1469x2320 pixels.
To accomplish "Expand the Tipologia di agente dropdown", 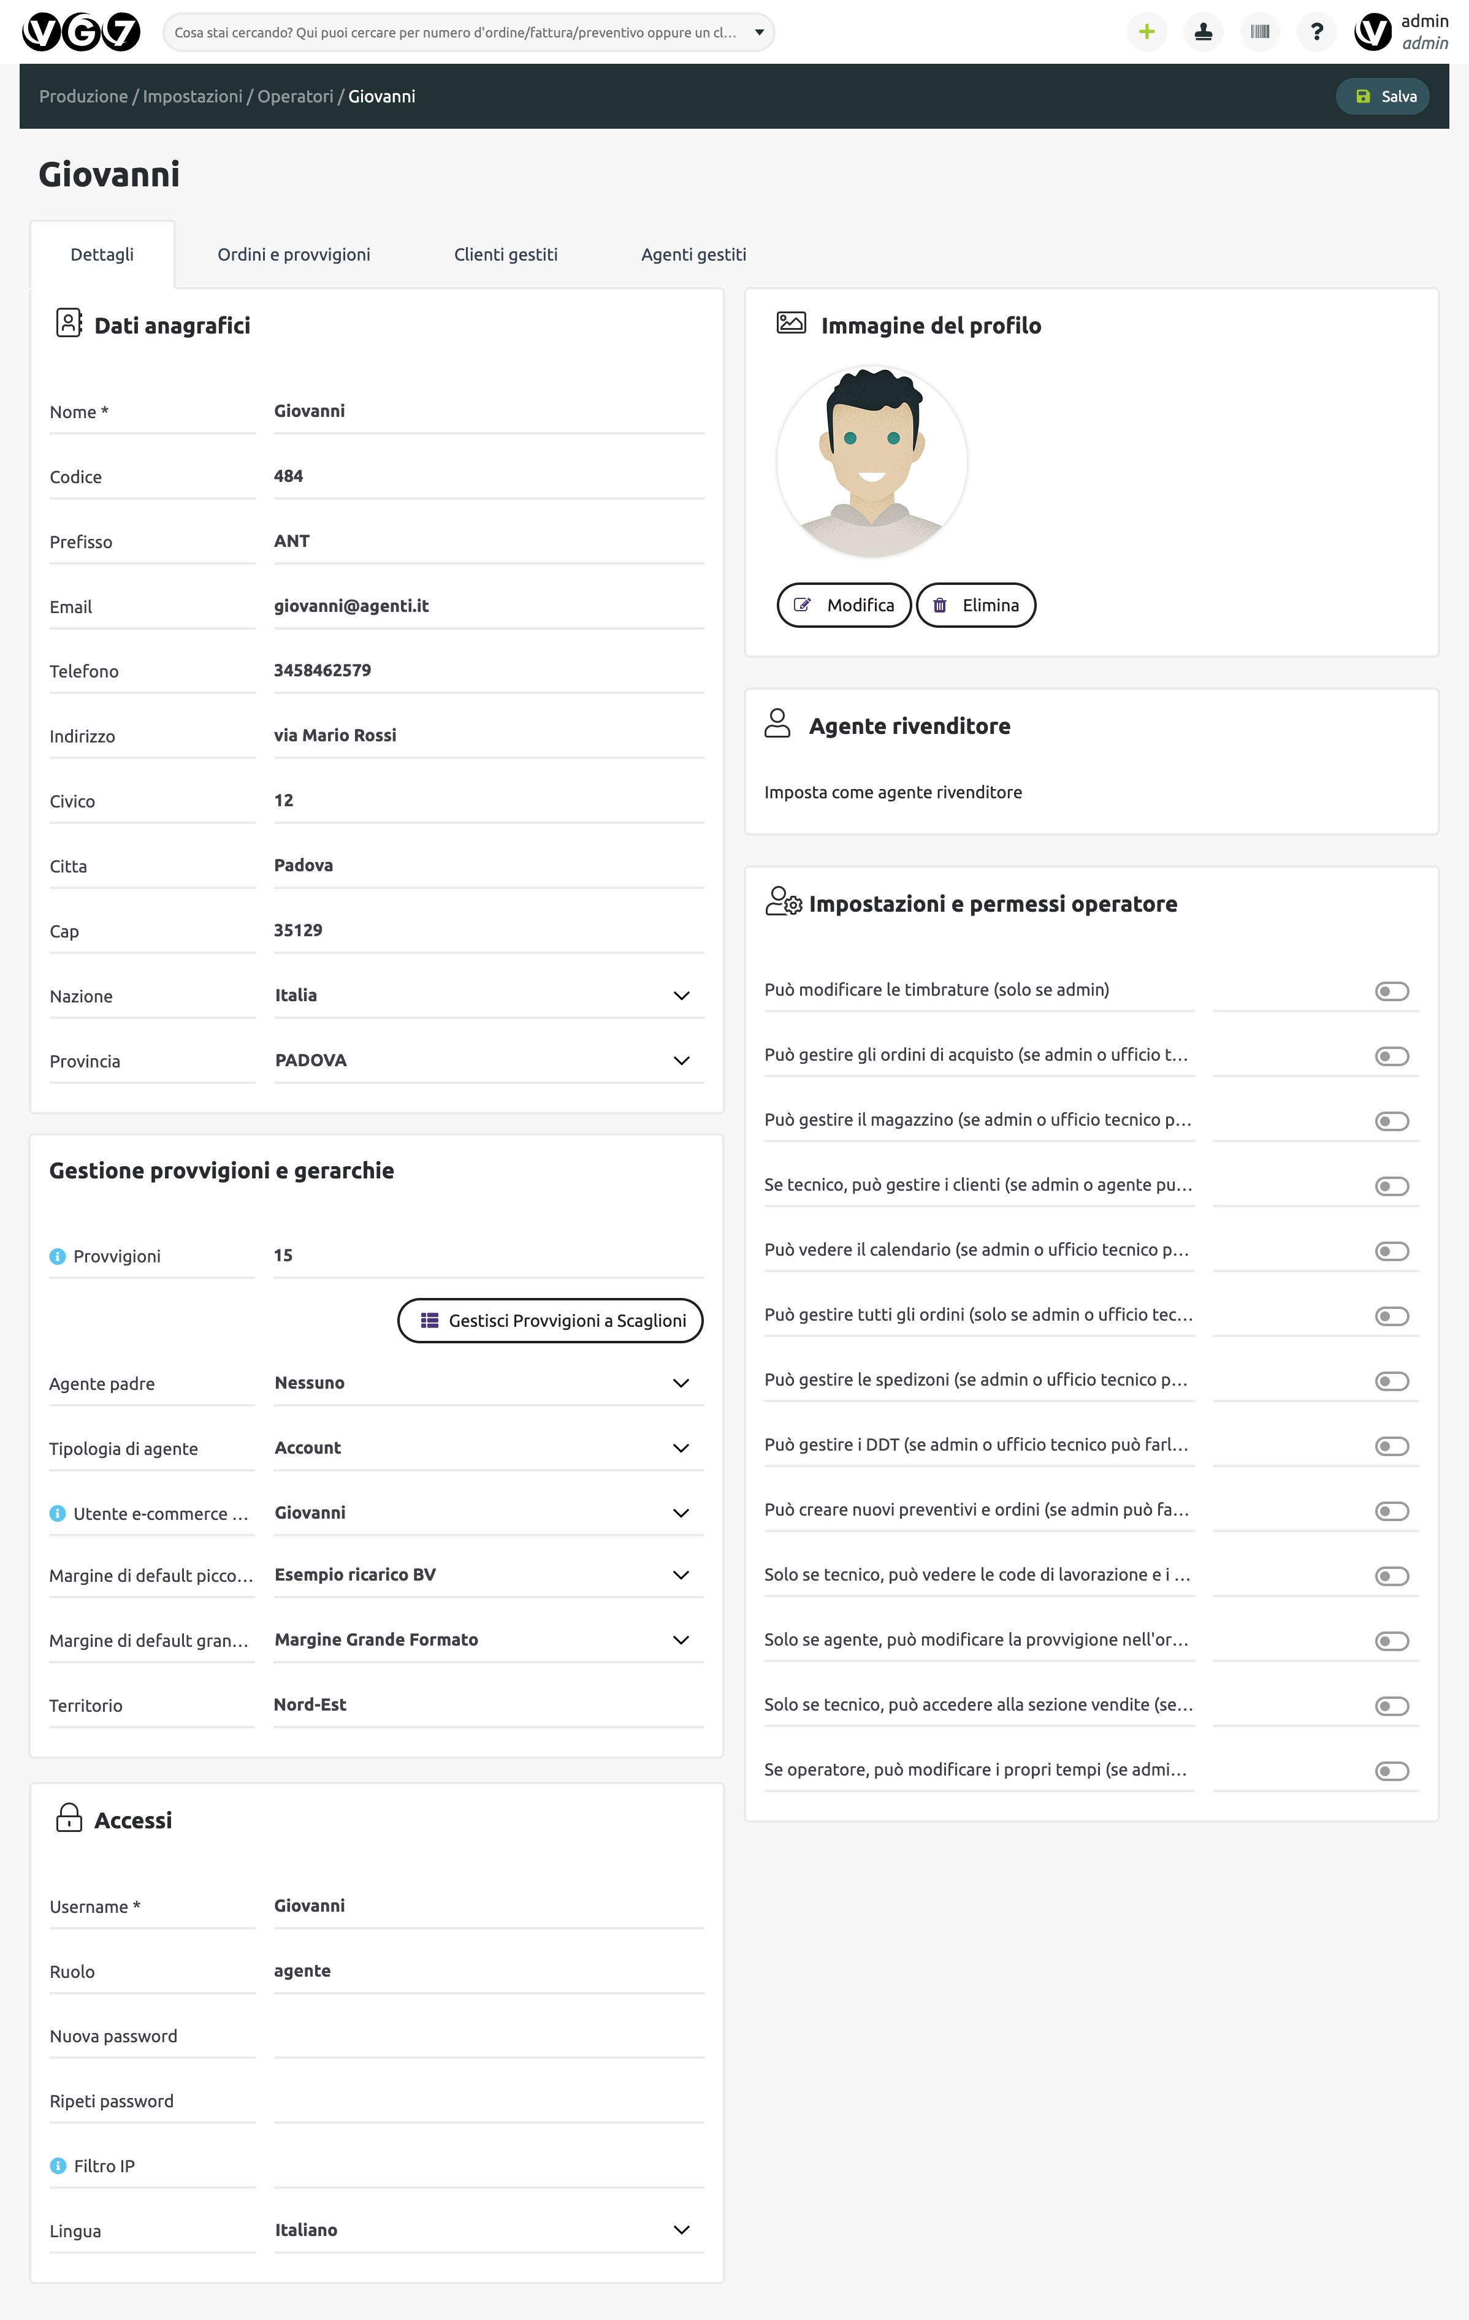I will 489,1448.
